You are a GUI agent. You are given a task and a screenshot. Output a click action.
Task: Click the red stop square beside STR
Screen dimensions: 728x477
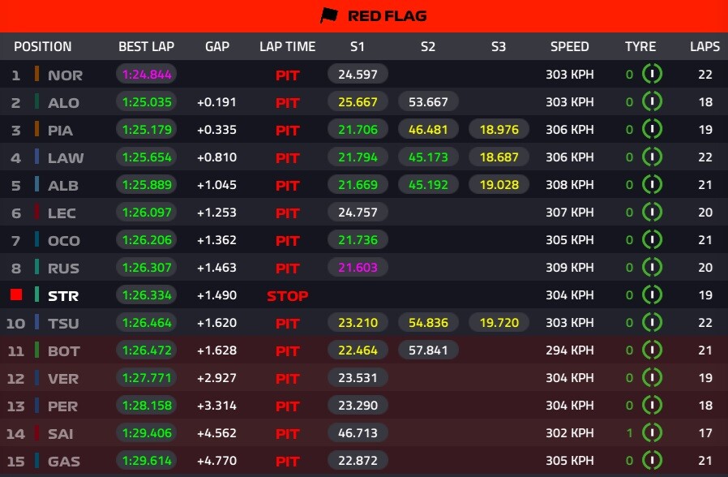pos(14,294)
